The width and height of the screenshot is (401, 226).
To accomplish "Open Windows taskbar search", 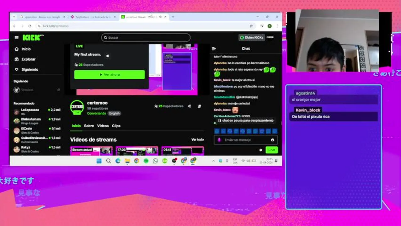I will click(x=109, y=161).
